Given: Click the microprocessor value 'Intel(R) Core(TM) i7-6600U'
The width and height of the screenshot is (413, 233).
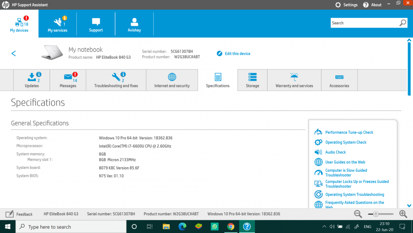Looking at the screenshot, I should click(135, 146).
